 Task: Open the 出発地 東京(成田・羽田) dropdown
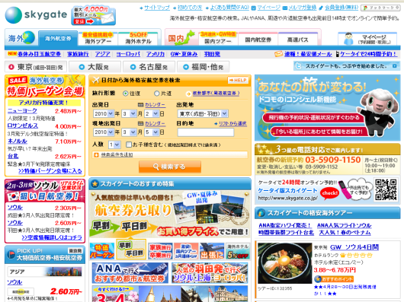[203, 113]
